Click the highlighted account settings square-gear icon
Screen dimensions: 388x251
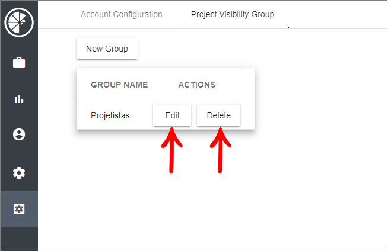pos(19,209)
